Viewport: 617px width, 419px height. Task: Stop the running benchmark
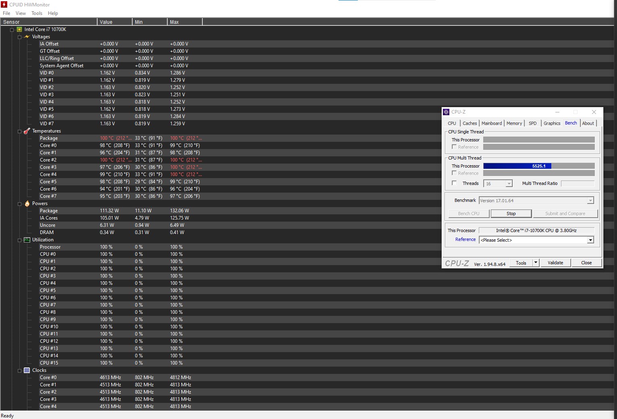[x=511, y=214]
